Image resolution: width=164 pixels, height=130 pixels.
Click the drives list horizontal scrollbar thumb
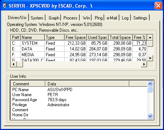[20, 64]
